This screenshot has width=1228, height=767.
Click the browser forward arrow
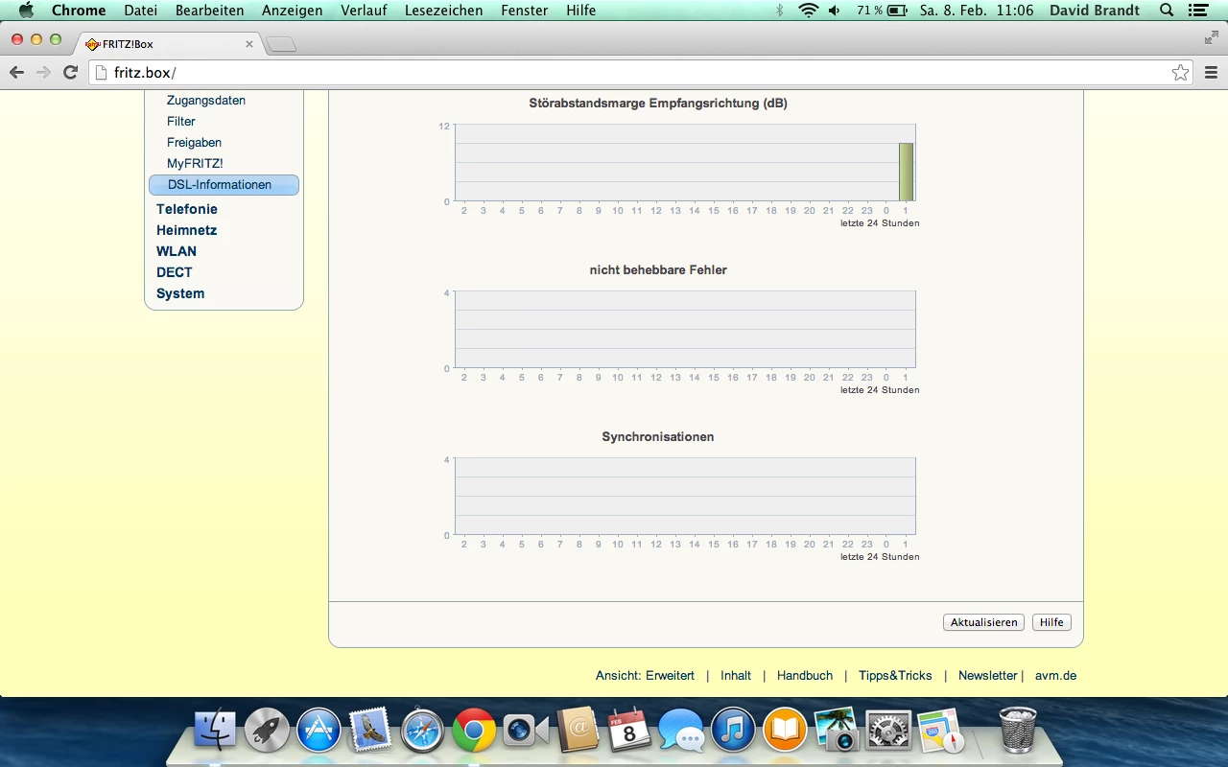pos(43,73)
